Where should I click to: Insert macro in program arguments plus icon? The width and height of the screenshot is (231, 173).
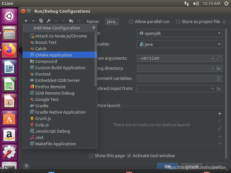pos(213,58)
